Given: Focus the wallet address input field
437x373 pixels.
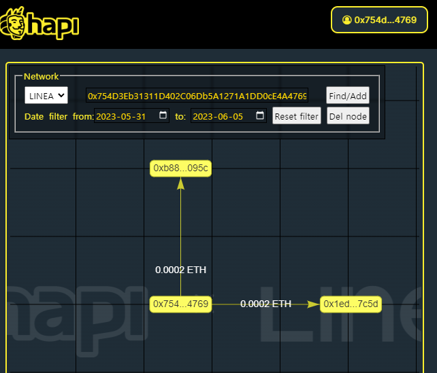Looking at the screenshot, I should 197,96.
